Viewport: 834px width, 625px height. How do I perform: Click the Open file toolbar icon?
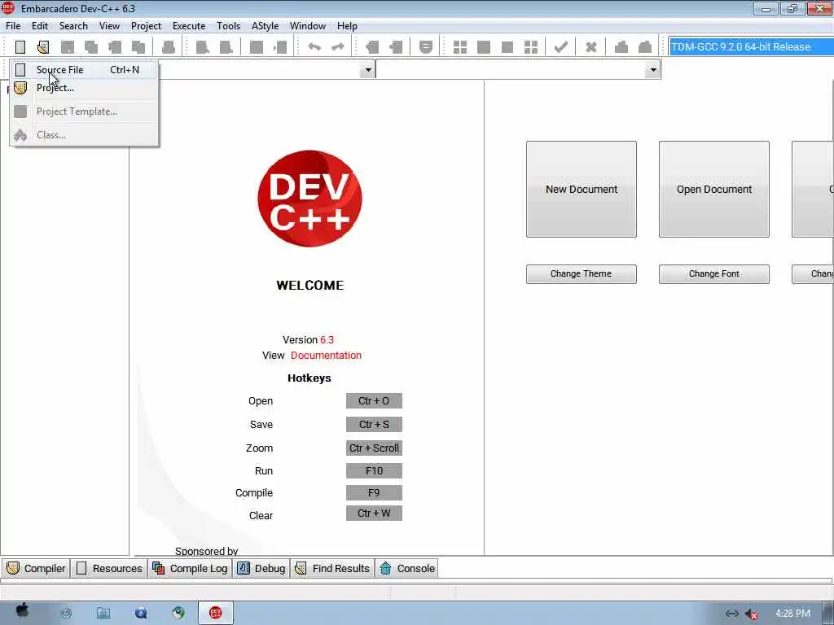tap(43, 46)
